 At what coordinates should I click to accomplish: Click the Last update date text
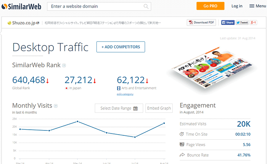click(238, 38)
